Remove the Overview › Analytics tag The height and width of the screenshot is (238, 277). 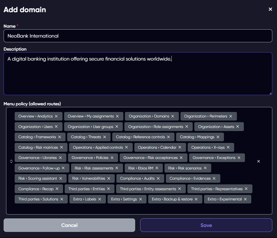click(56, 116)
